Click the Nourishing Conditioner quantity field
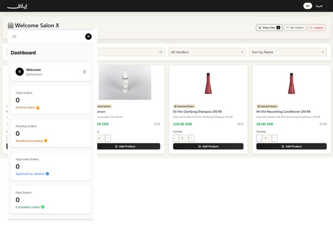Viewport: 333px width, 225px height. click(267, 138)
